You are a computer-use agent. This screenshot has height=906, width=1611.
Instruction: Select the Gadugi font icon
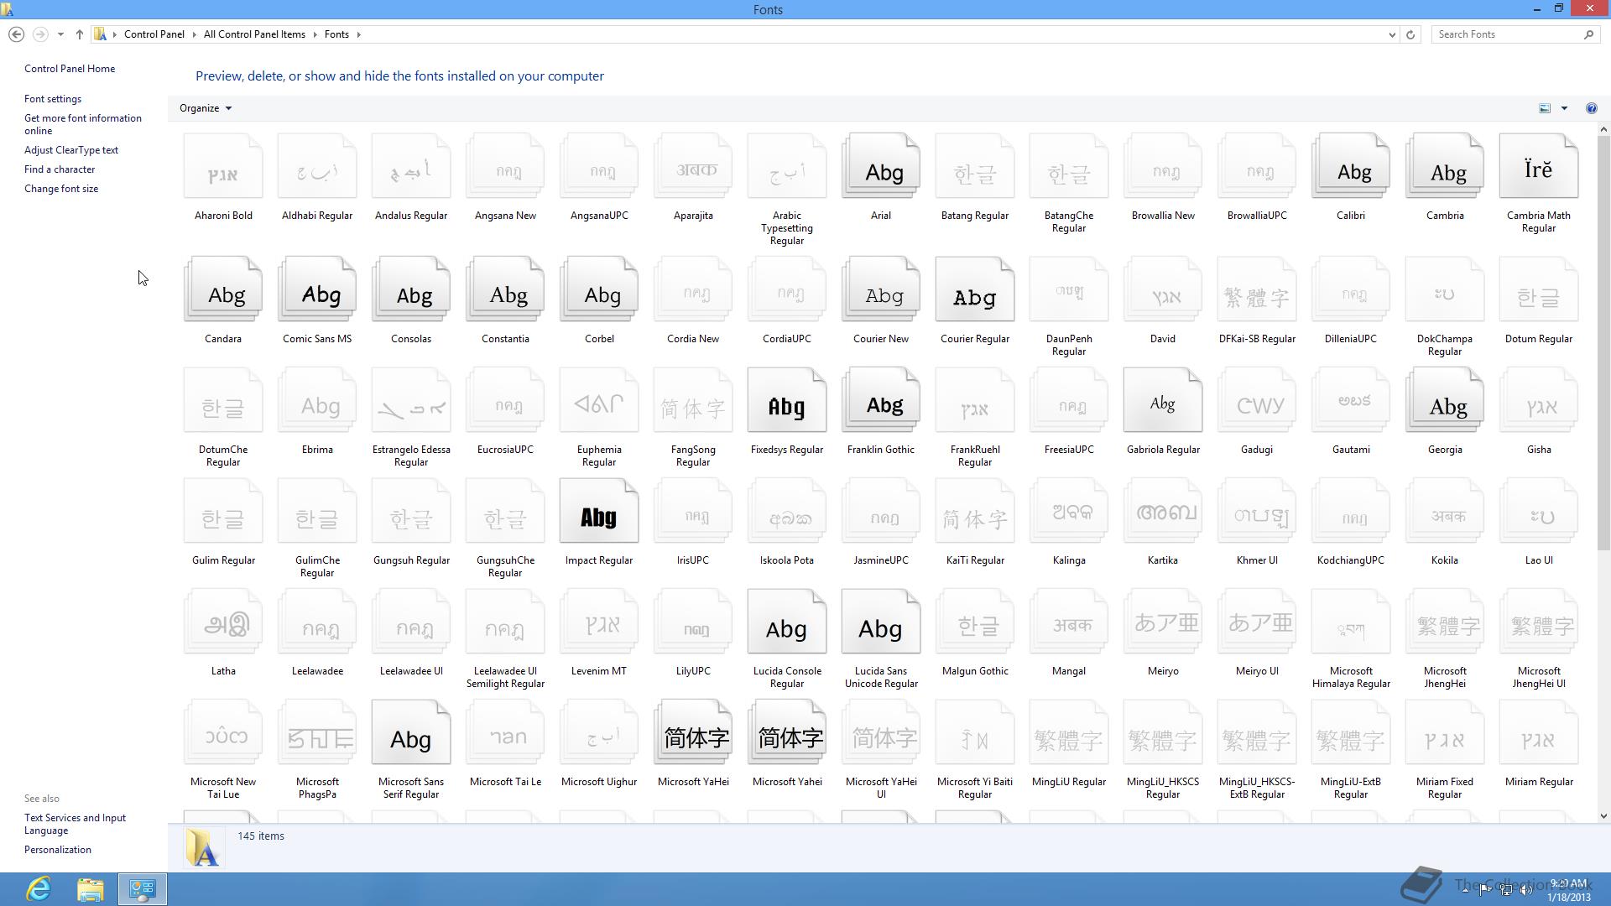pyautogui.click(x=1257, y=401)
